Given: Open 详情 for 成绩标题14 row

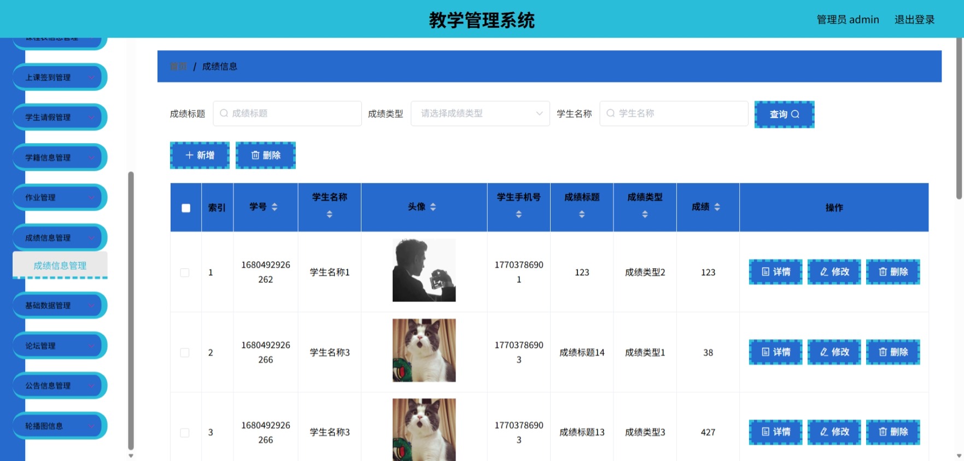Looking at the screenshot, I should (x=775, y=352).
